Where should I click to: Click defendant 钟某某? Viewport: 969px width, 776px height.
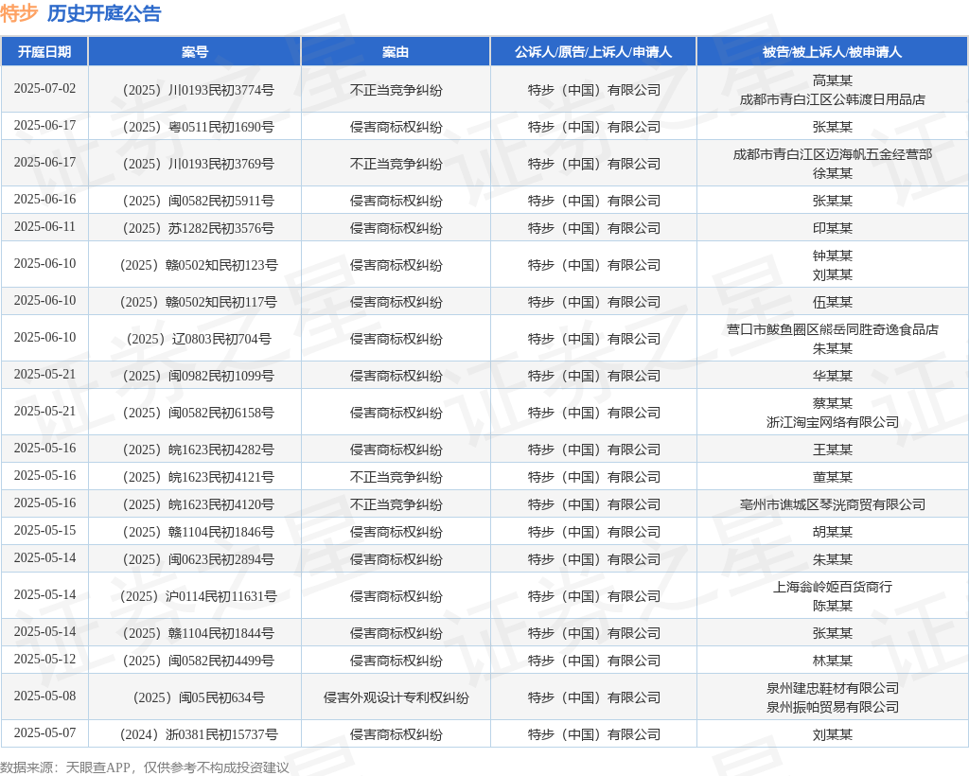(x=833, y=256)
